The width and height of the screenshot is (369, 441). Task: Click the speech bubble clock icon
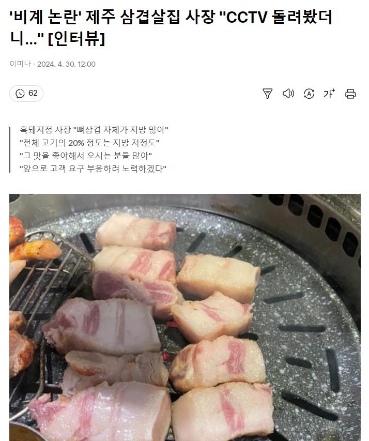(x=20, y=94)
